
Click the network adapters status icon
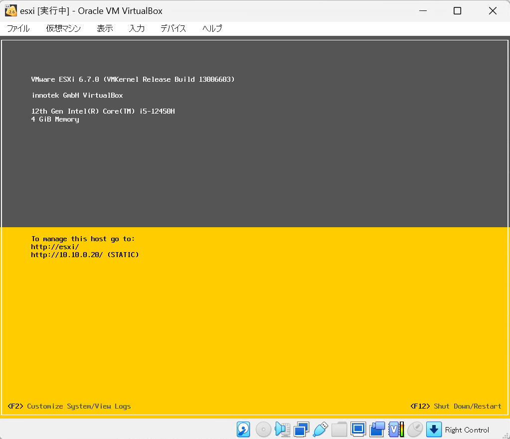pyautogui.click(x=301, y=430)
